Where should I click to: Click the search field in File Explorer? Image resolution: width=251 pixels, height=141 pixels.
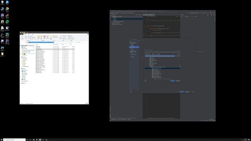coord(82,42)
